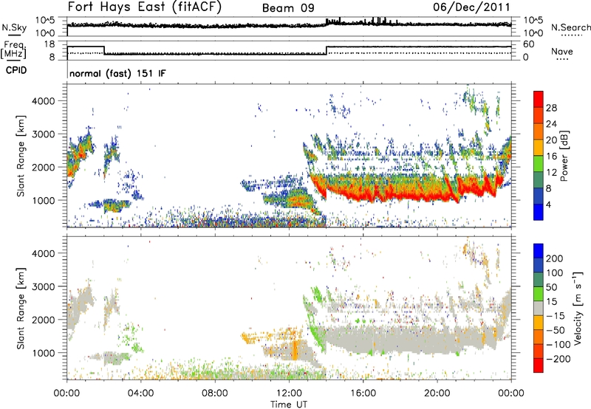Click the '200' velocity colorbar tick label
This screenshot has height=409, width=591.
555,258
